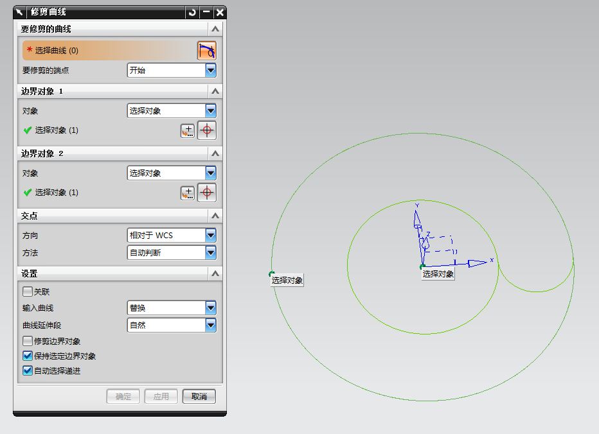Collapse the 边界对象 1 section
Image resolution: width=599 pixels, height=434 pixels.
(215, 91)
